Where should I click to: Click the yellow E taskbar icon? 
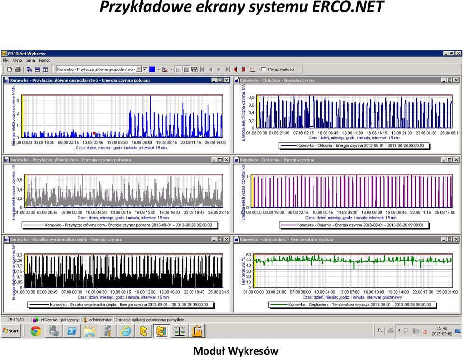144,331
